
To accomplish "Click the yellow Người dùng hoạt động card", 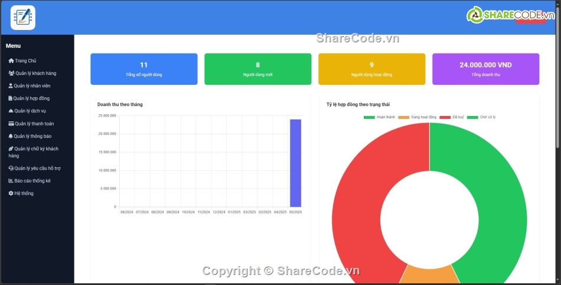I will click(371, 69).
